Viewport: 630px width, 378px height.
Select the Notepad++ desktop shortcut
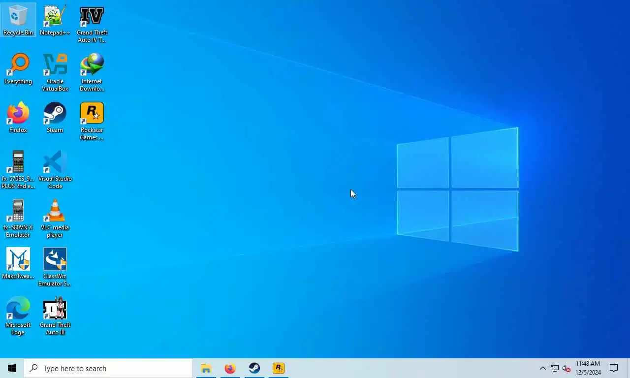pyautogui.click(x=55, y=20)
